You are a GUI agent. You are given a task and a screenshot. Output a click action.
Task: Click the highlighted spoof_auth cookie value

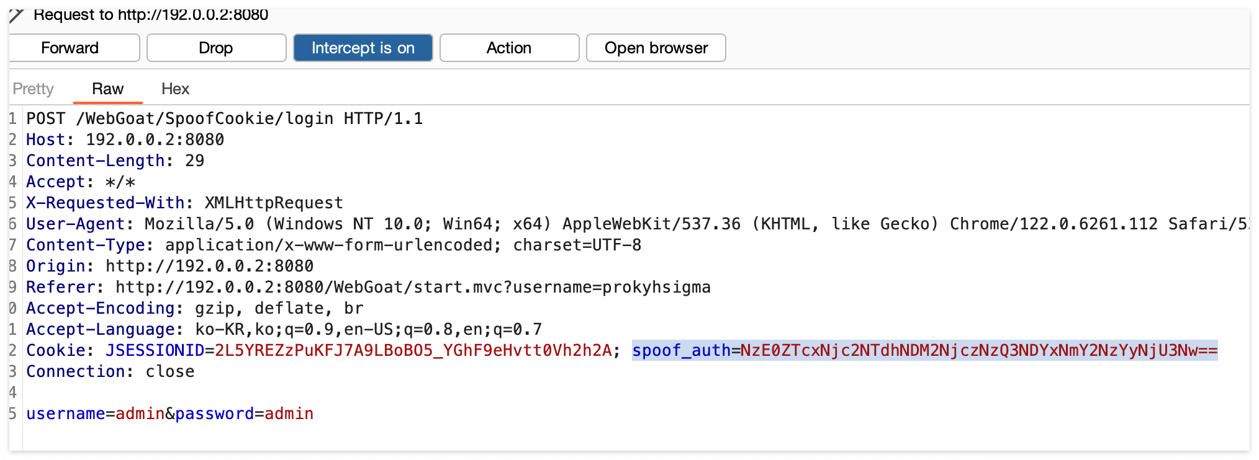pos(979,350)
